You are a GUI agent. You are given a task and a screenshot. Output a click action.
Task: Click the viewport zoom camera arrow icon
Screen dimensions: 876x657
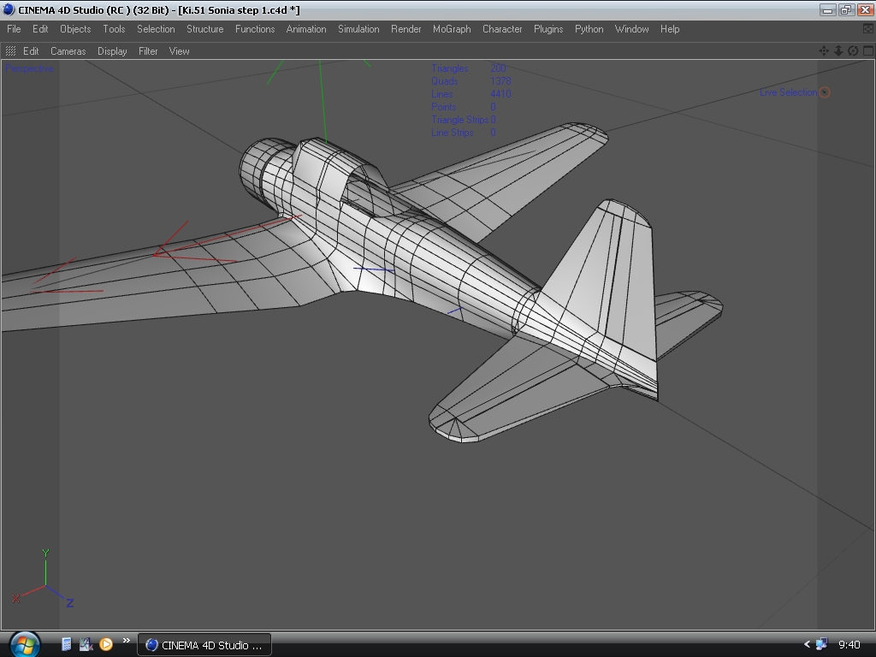point(838,51)
